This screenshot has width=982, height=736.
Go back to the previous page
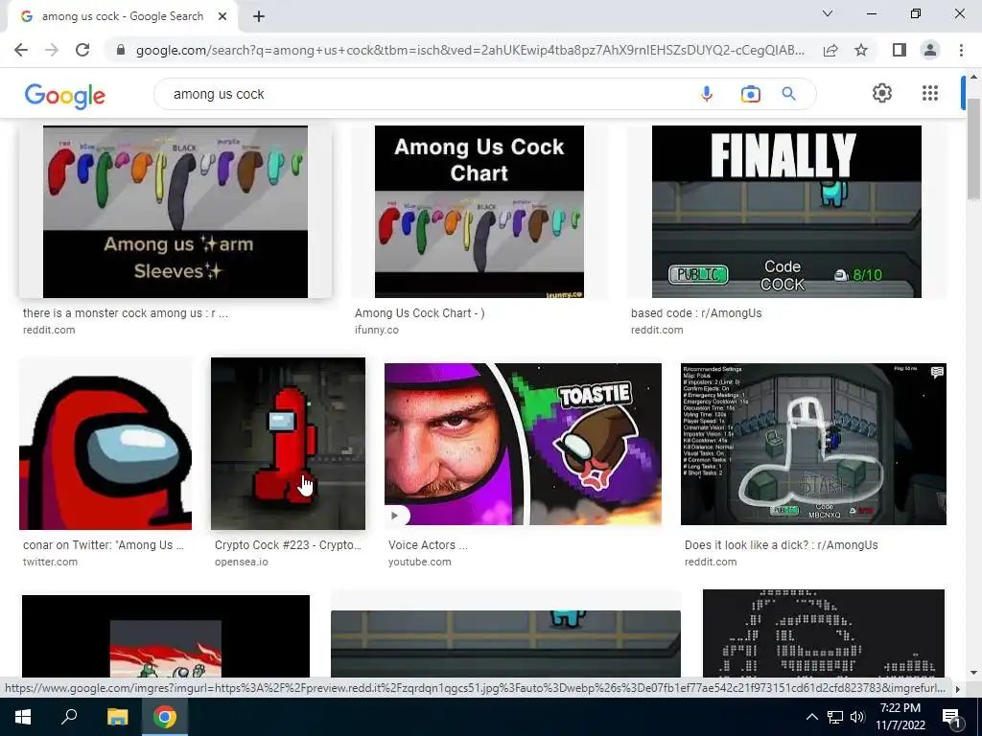click(x=21, y=50)
